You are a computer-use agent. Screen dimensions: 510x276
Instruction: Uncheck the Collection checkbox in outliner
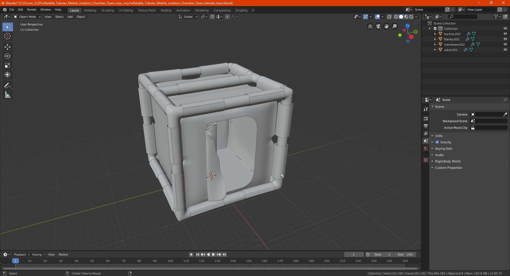coord(435,28)
